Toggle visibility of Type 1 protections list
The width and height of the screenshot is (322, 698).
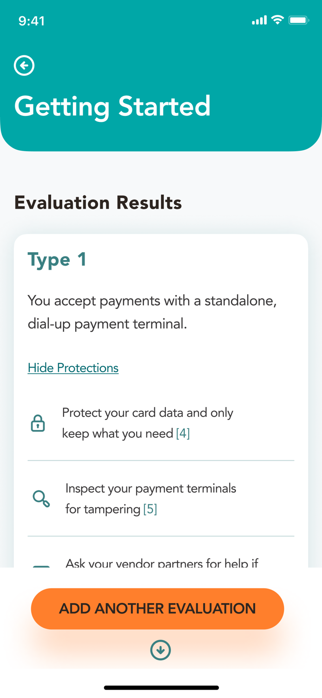point(73,368)
